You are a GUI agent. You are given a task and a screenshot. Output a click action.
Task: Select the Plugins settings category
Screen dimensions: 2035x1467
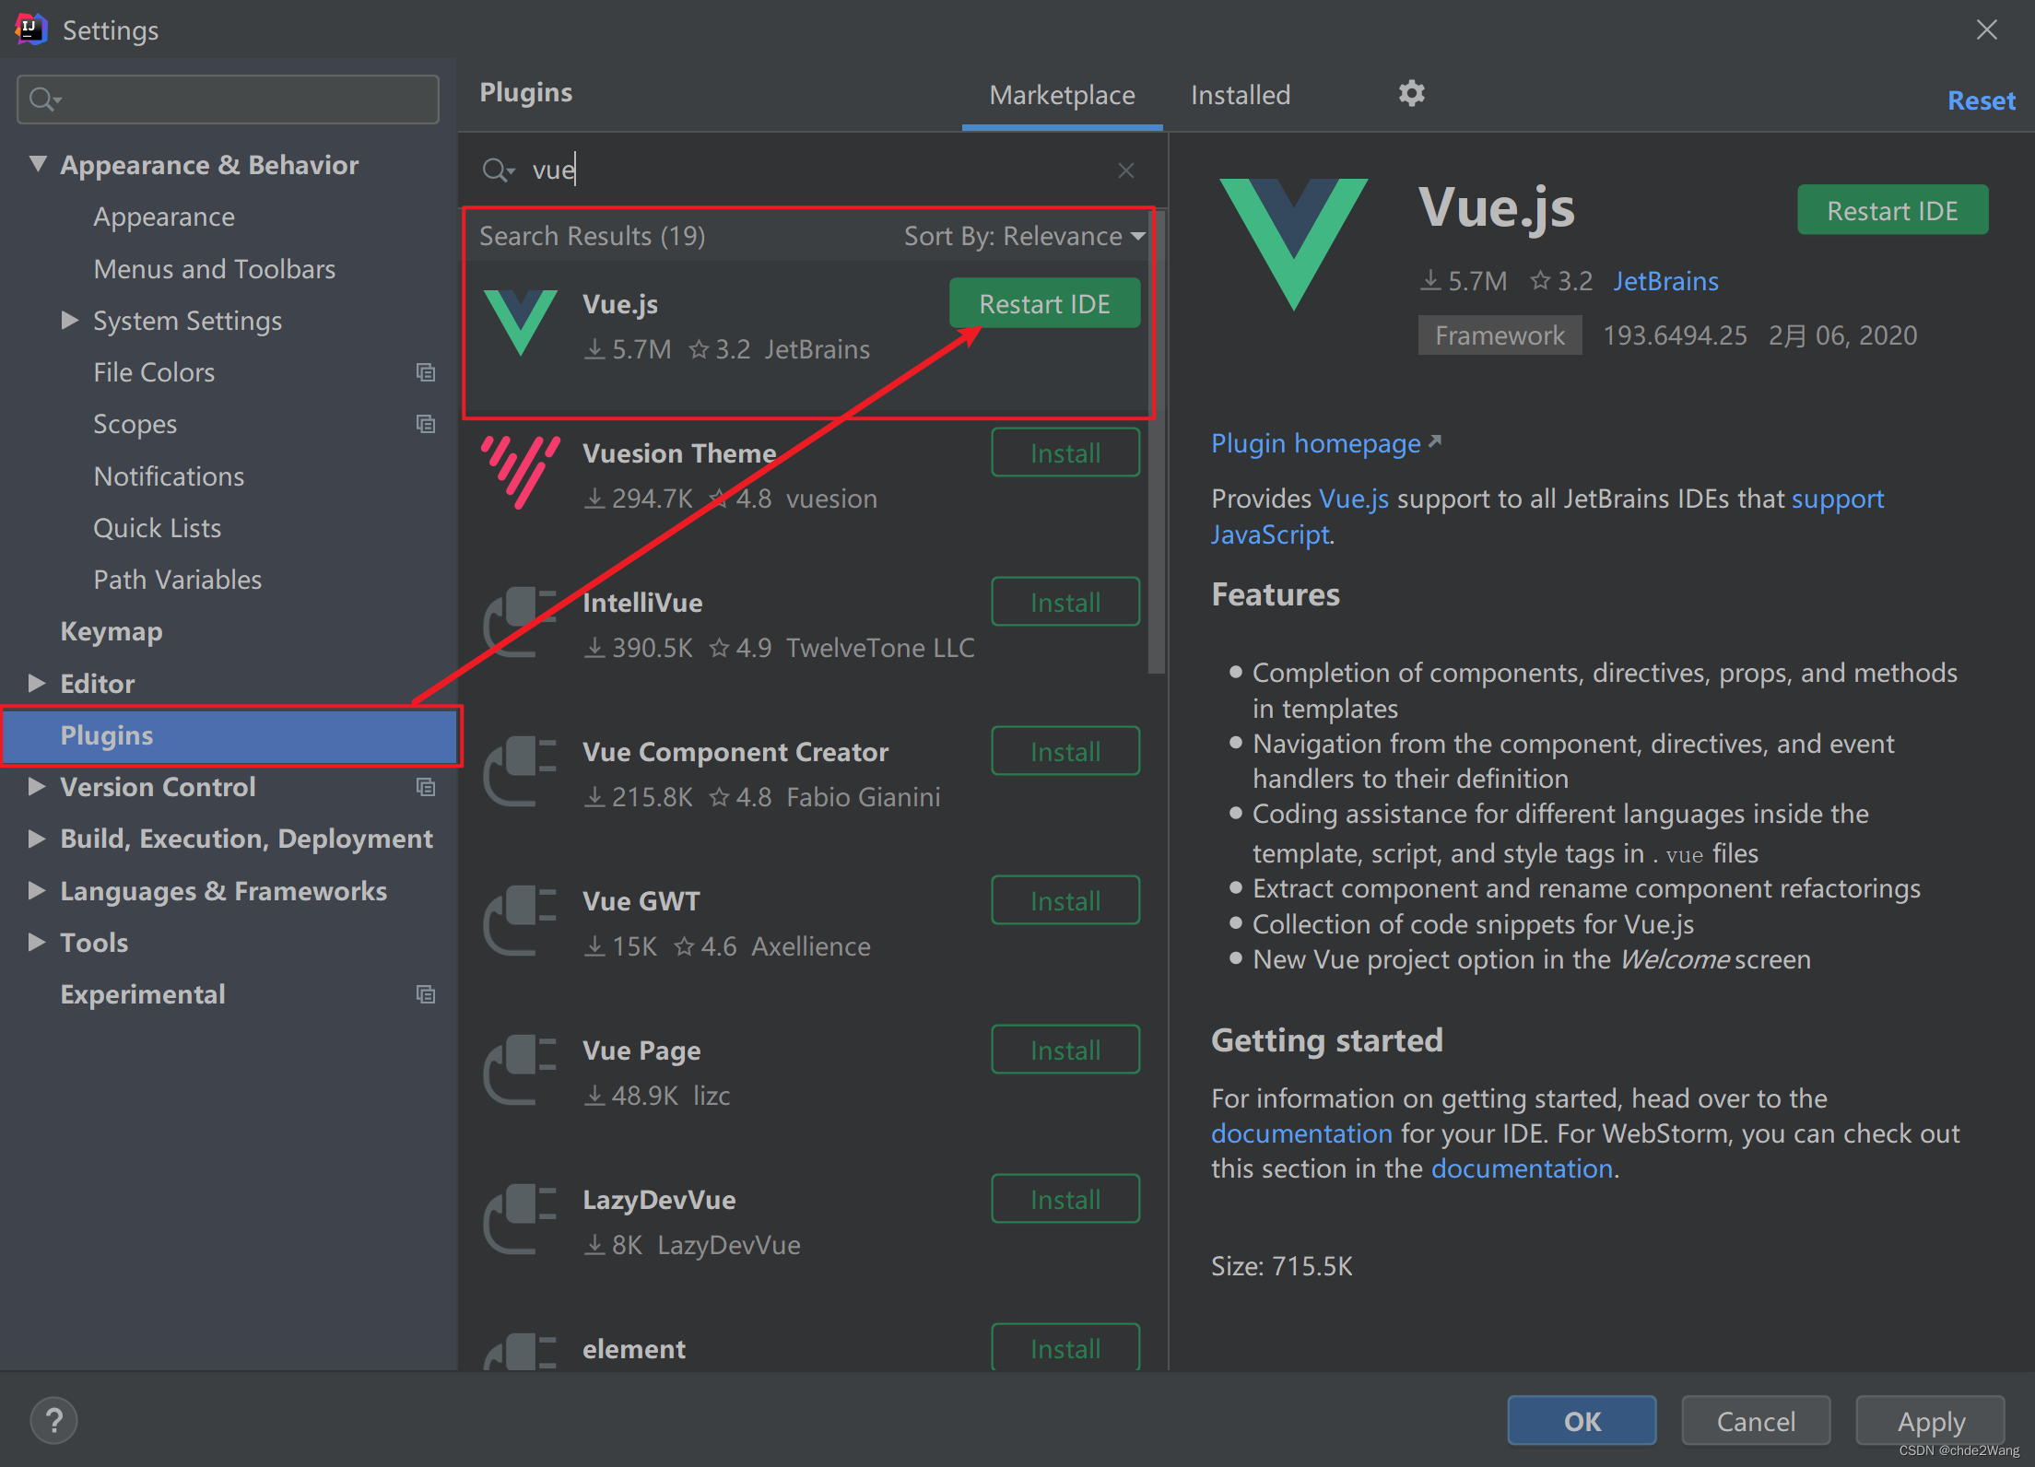[x=230, y=735]
